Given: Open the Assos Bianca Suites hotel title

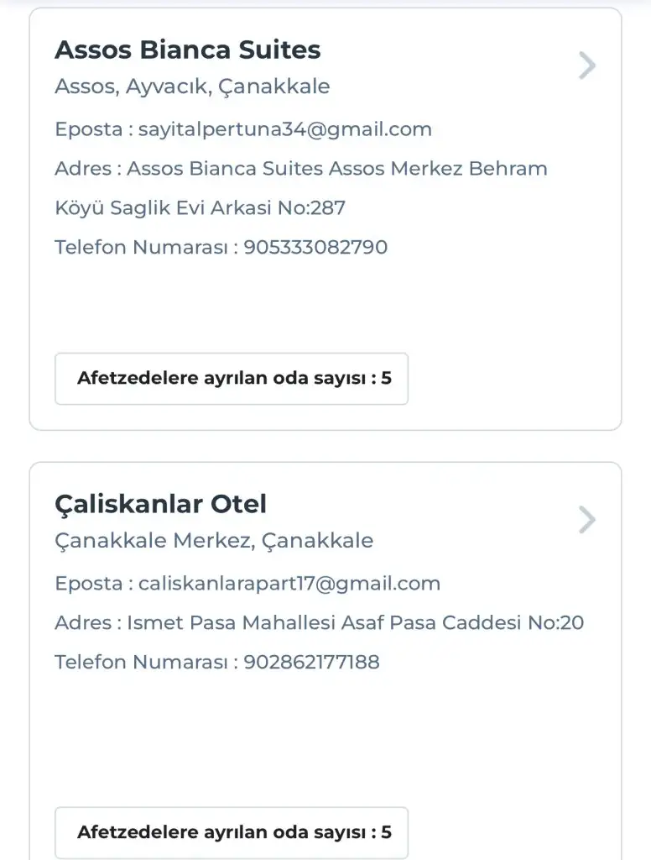Looking at the screenshot, I should (x=187, y=50).
